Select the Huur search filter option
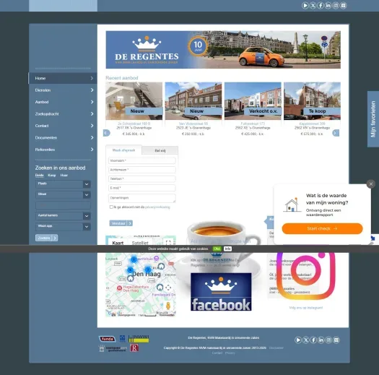 pos(64,175)
